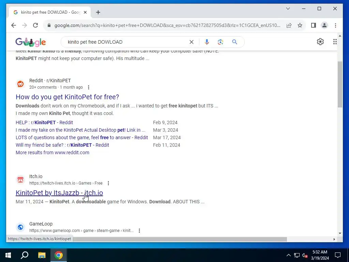Click the horizontal scroll-right arrow
This screenshot has width=349, height=262.
tap(334, 239)
